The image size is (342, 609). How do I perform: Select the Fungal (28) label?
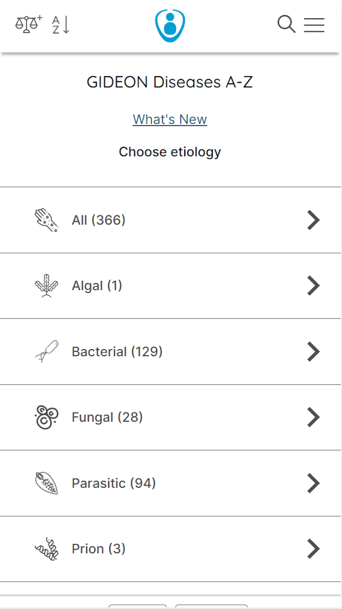[107, 418]
